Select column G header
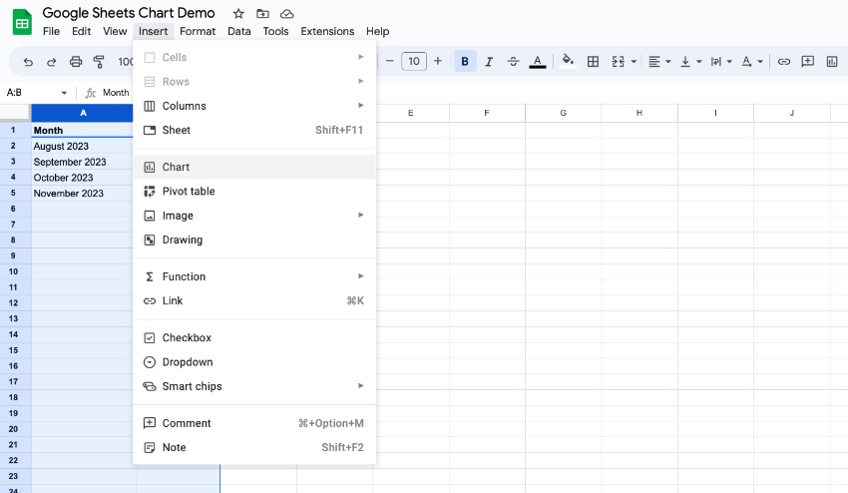 click(x=563, y=113)
